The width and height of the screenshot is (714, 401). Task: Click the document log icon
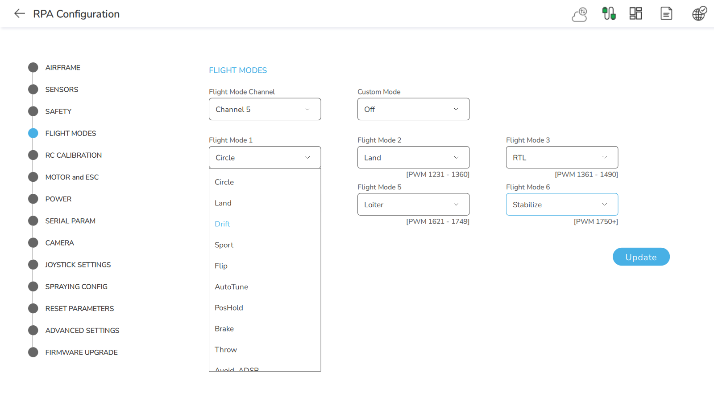point(666,14)
